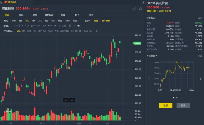
Task: Toggle the RSI indicator
Action: tap(34, 31)
